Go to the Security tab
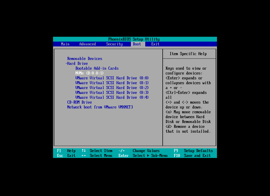Image resolution: width=270 pixels, height=196 pixels. [x=114, y=44]
